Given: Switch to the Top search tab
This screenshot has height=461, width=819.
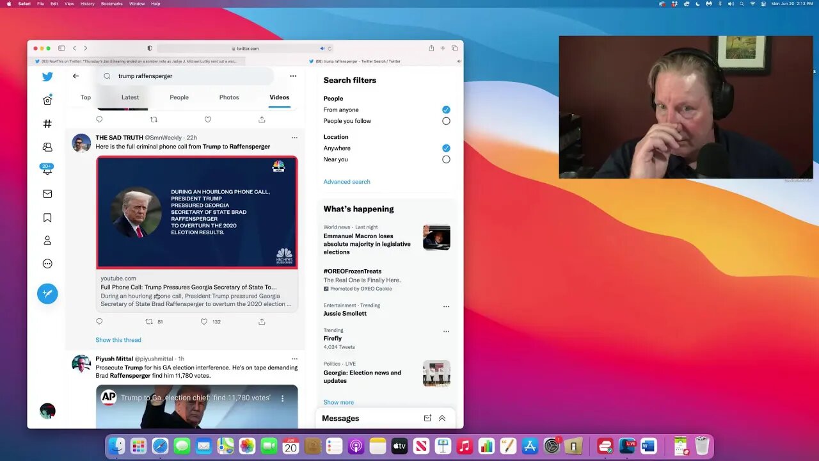Looking at the screenshot, I should pyautogui.click(x=86, y=97).
